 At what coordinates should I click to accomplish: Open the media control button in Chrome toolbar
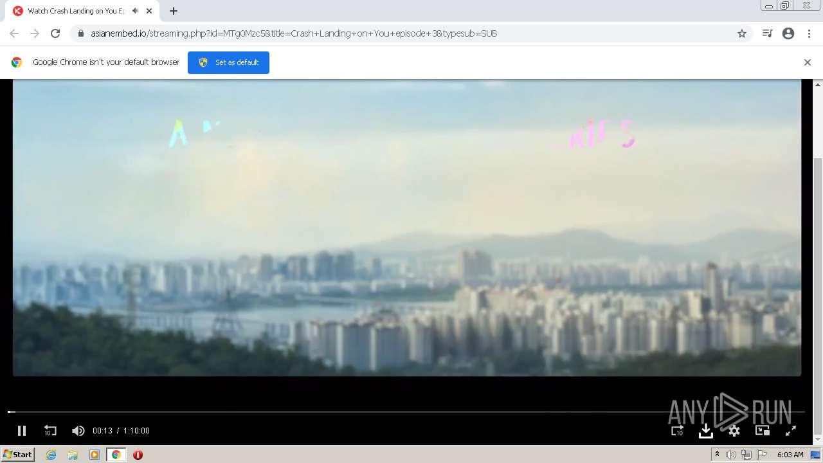click(767, 33)
